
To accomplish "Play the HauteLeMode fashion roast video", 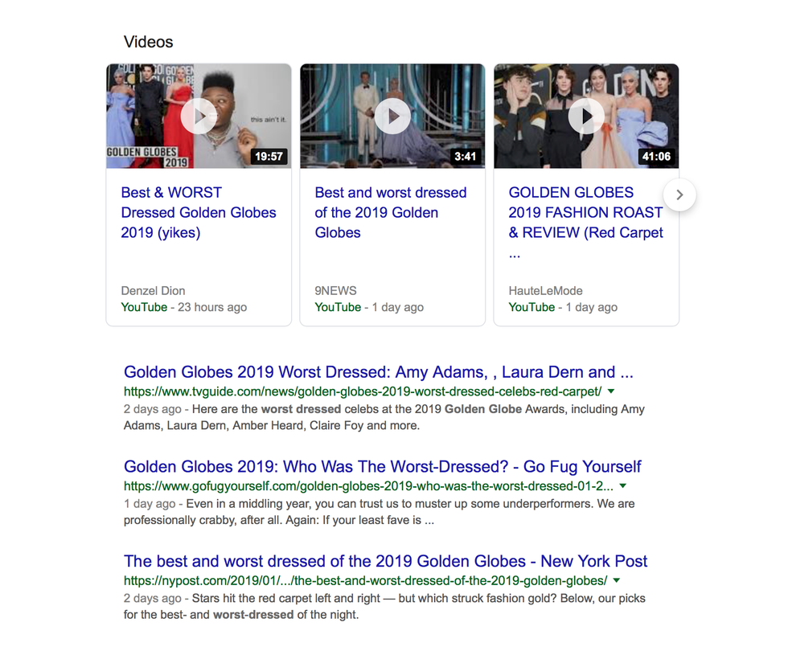I will pyautogui.click(x=586, y=117).
